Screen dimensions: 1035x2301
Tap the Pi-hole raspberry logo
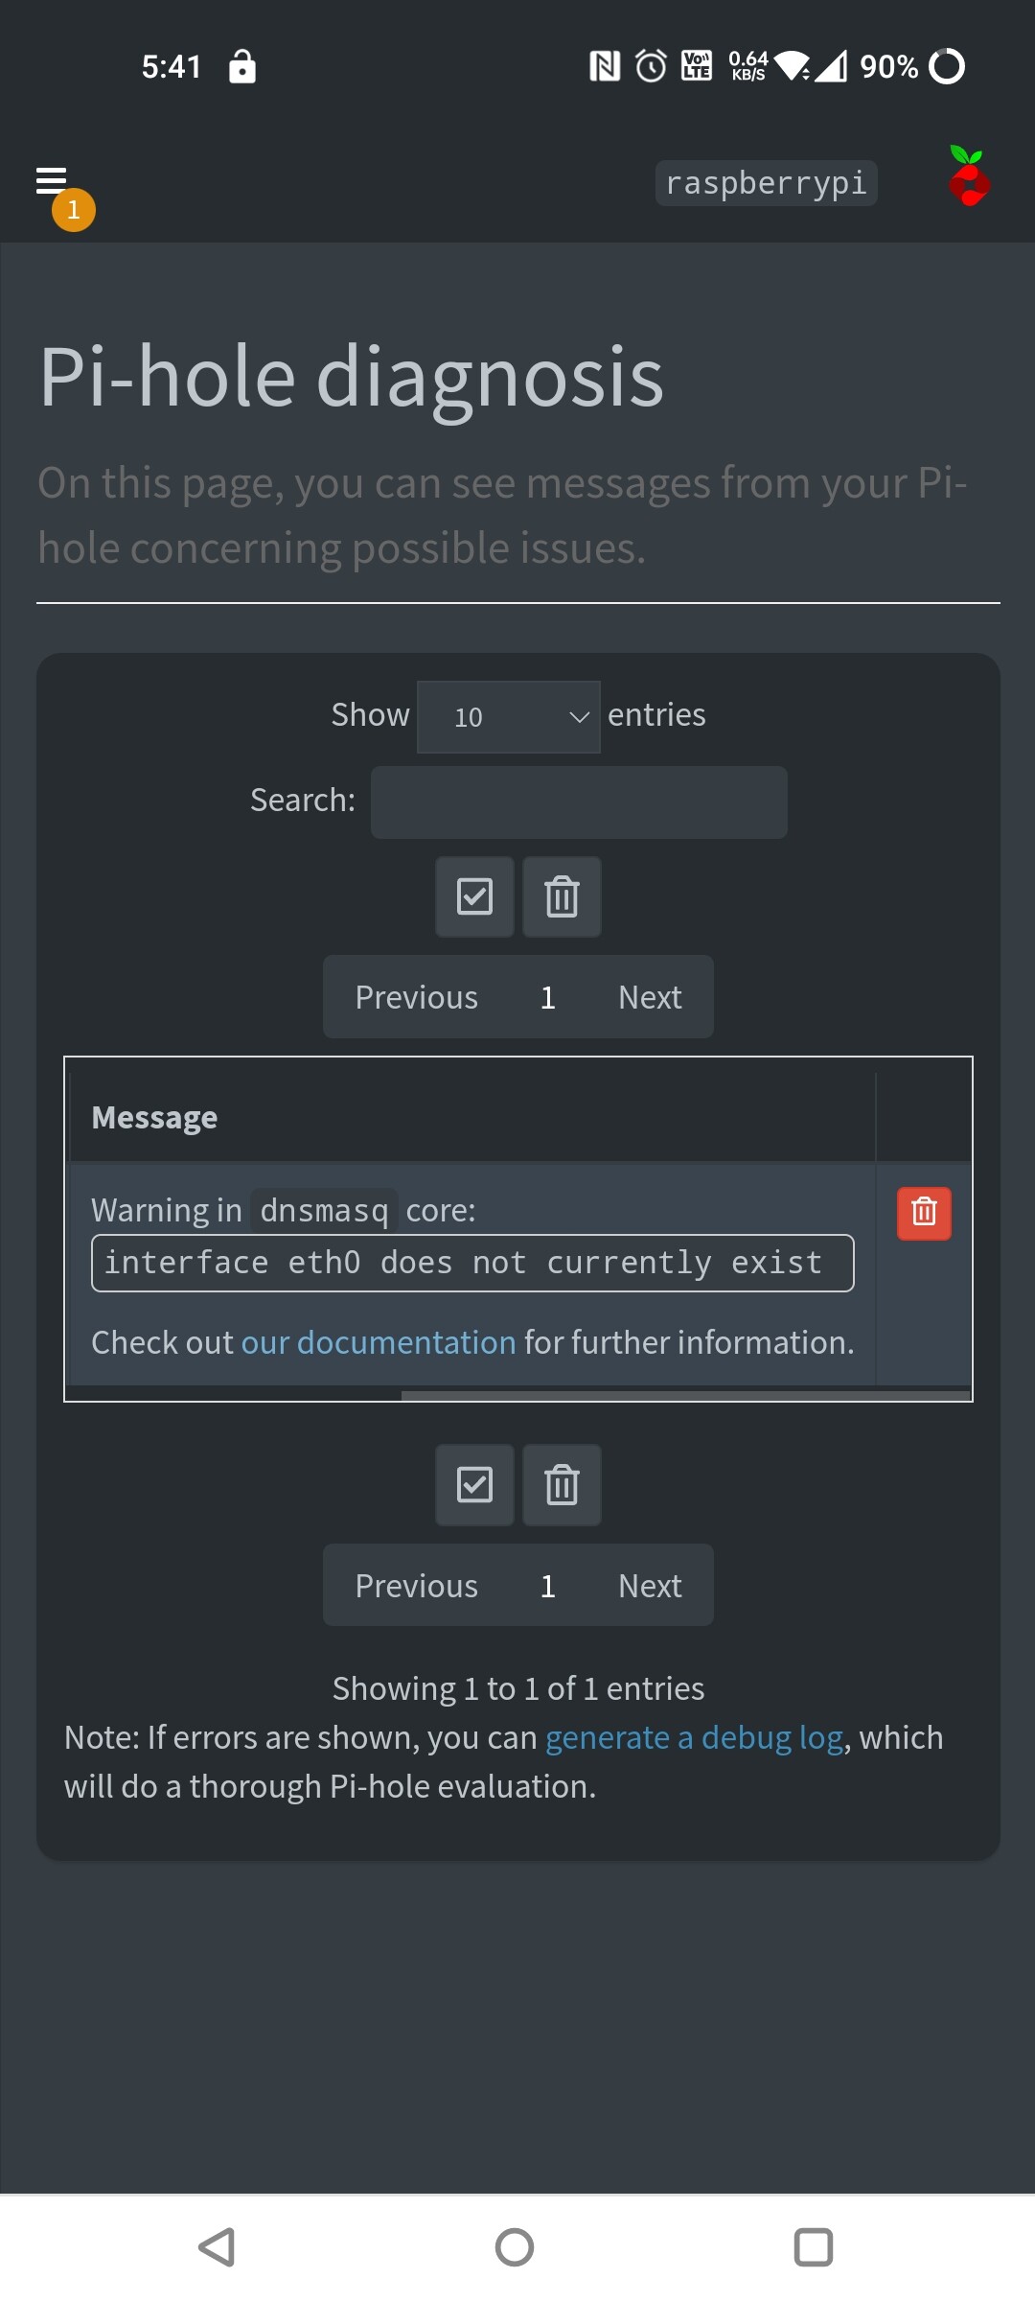tap(969, 176)
